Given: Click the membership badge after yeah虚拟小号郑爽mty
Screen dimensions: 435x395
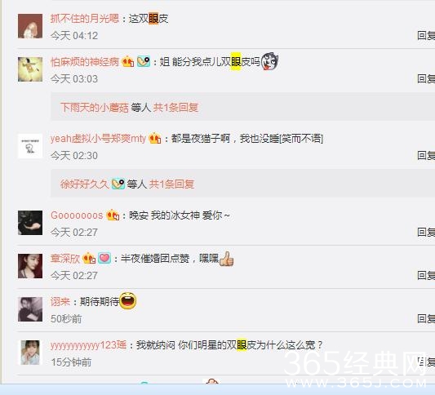Looking at the screenshot, I should [155, 138].
